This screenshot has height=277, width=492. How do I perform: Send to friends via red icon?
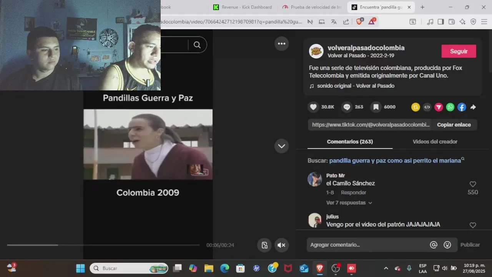tap(439, 107)
